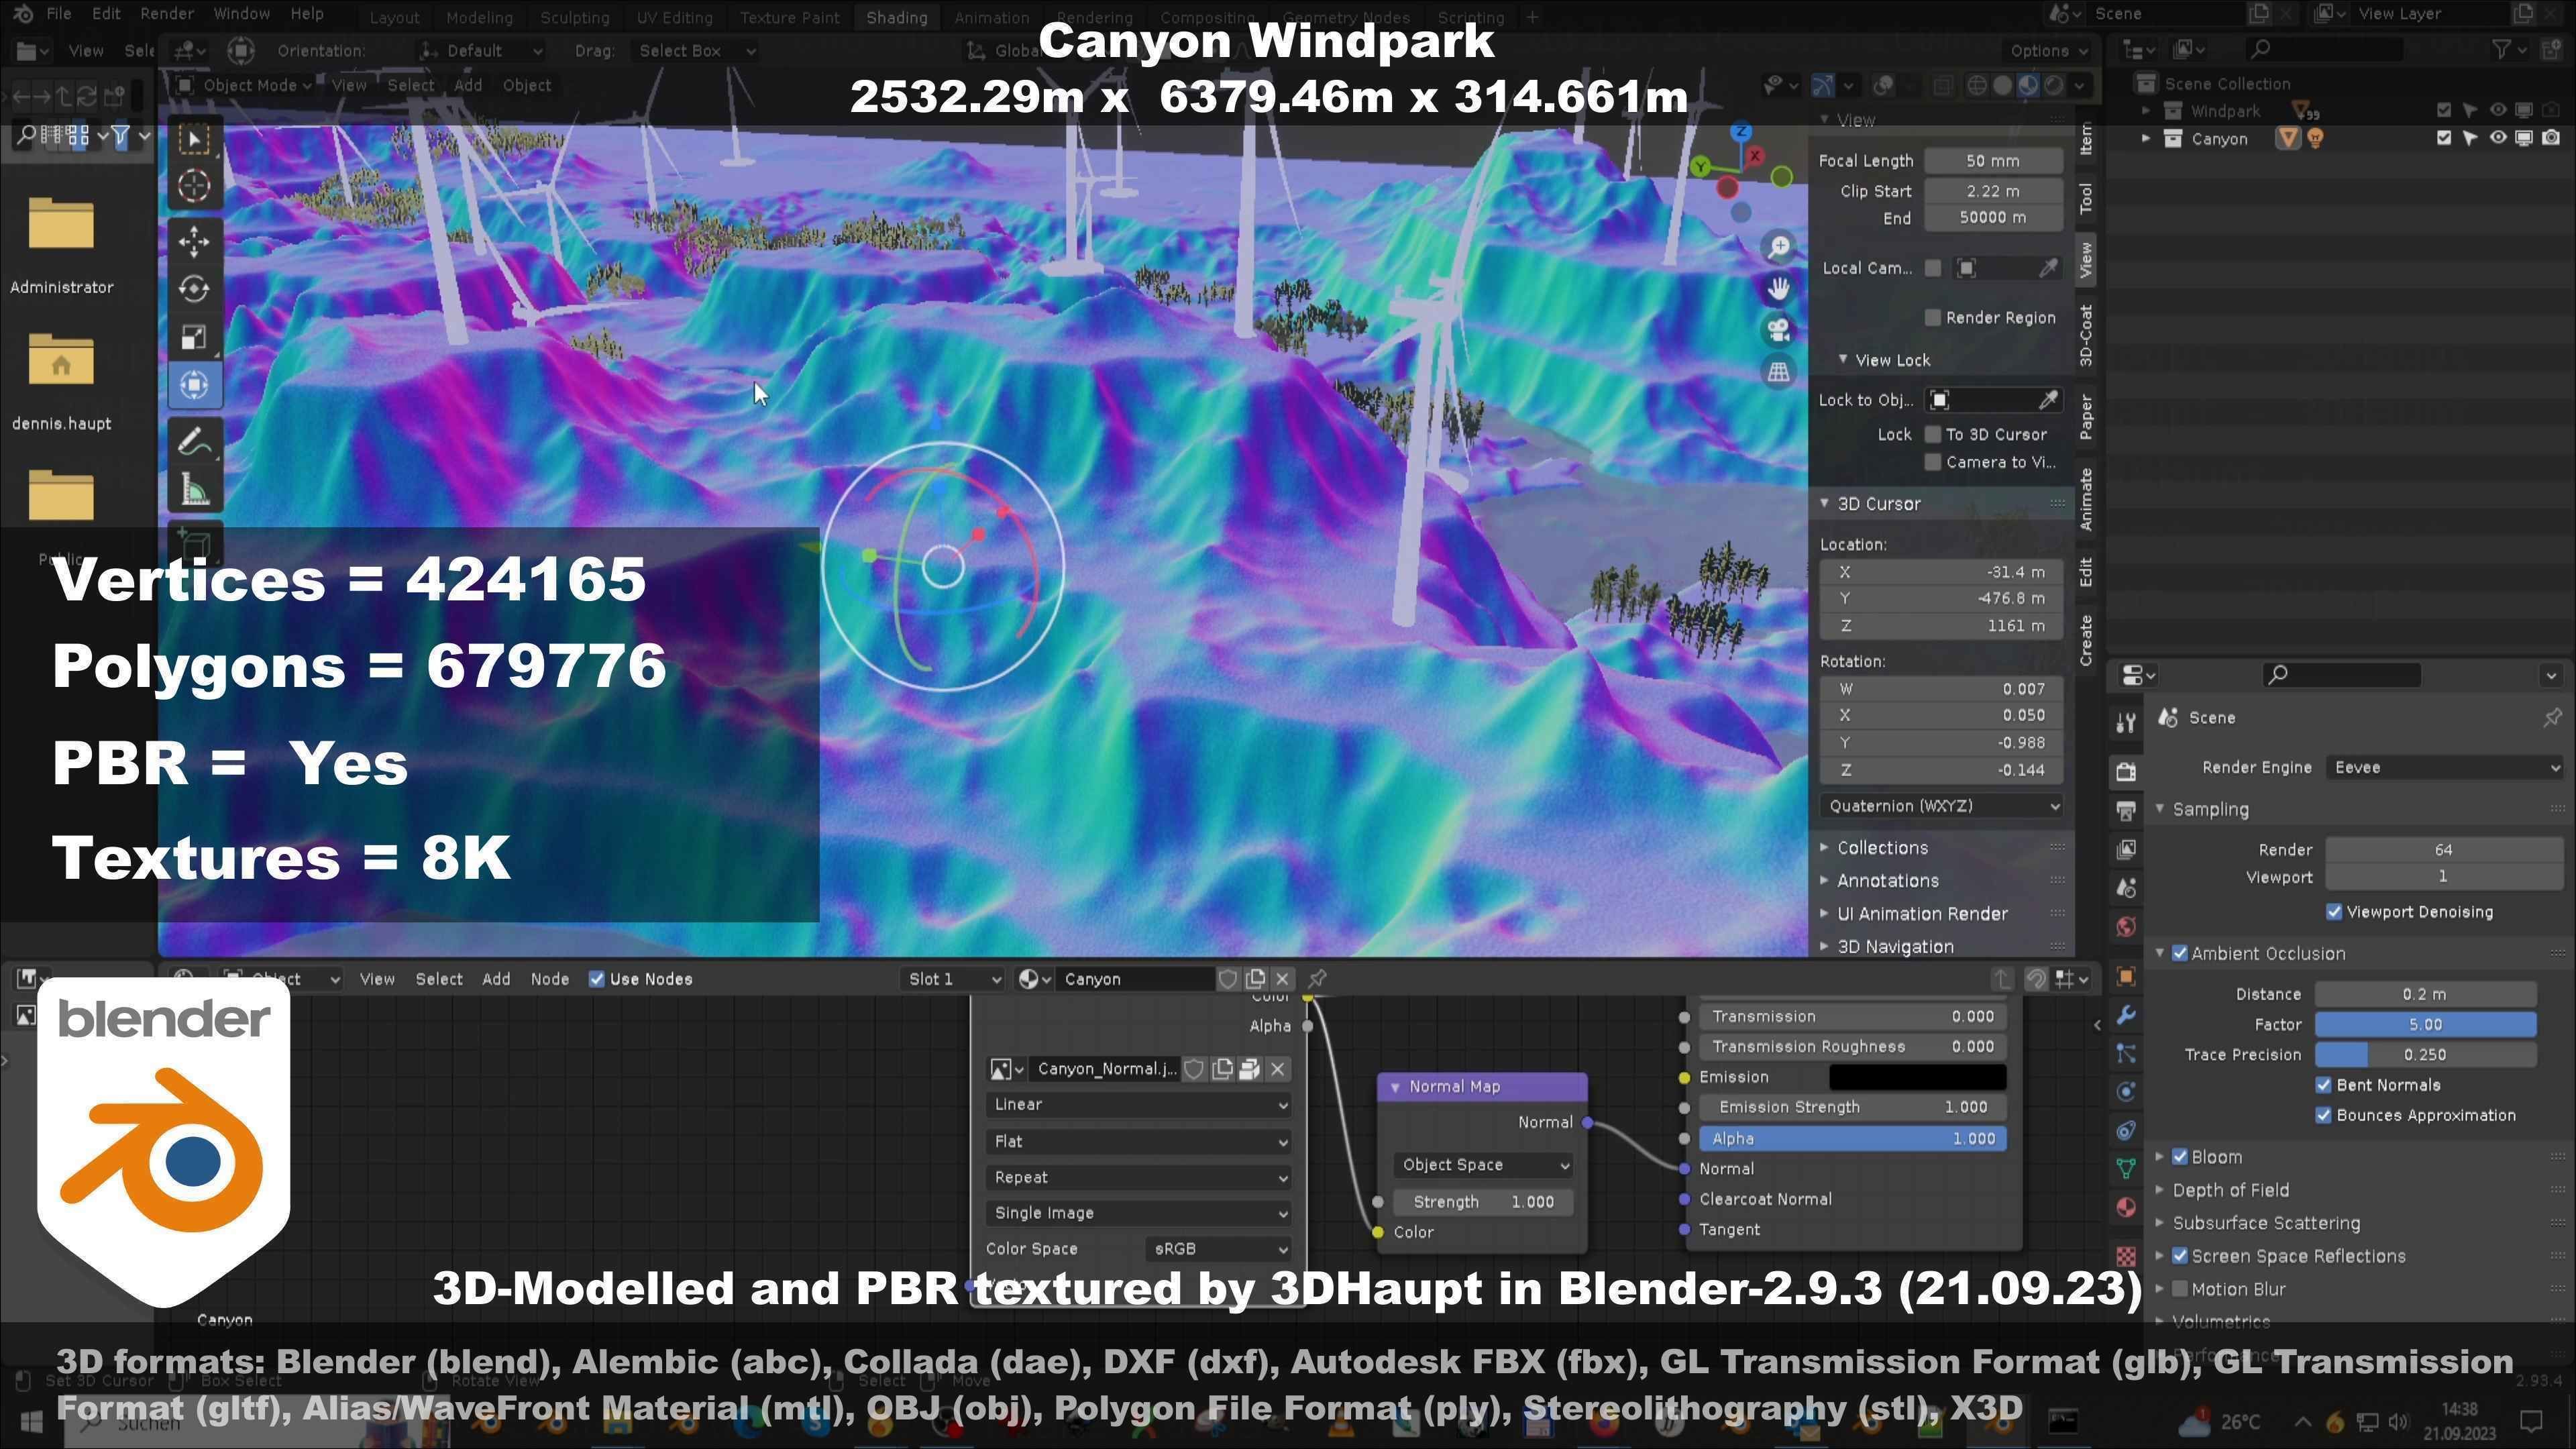Open Quaternion (WXYZ) rotation mode dropdown
Screen dimensions: 2576x1449
pos(1940,806)
